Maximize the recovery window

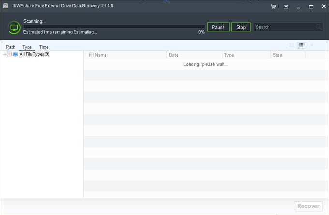pyautogui.click(x=311, y=7)
